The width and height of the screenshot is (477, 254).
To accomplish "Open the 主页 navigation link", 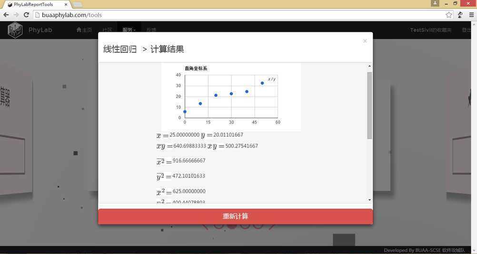I will coord(84,30).
